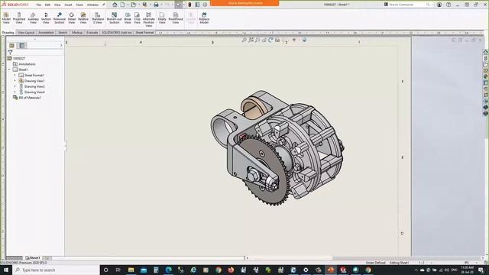Choose the Broken-out Section tool
Viewport: 489px width, 275px height.
click(114, 18)
